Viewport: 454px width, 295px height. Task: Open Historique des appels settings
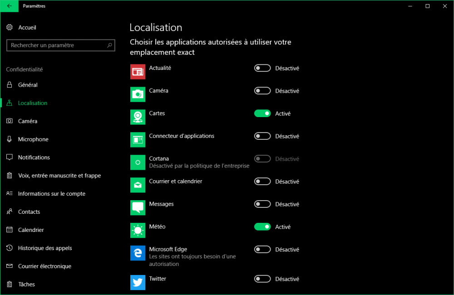[x=45, y=248]
